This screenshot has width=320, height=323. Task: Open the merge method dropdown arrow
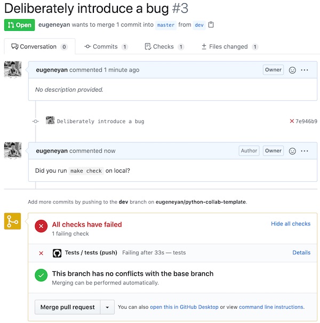[x=108, y=307]
